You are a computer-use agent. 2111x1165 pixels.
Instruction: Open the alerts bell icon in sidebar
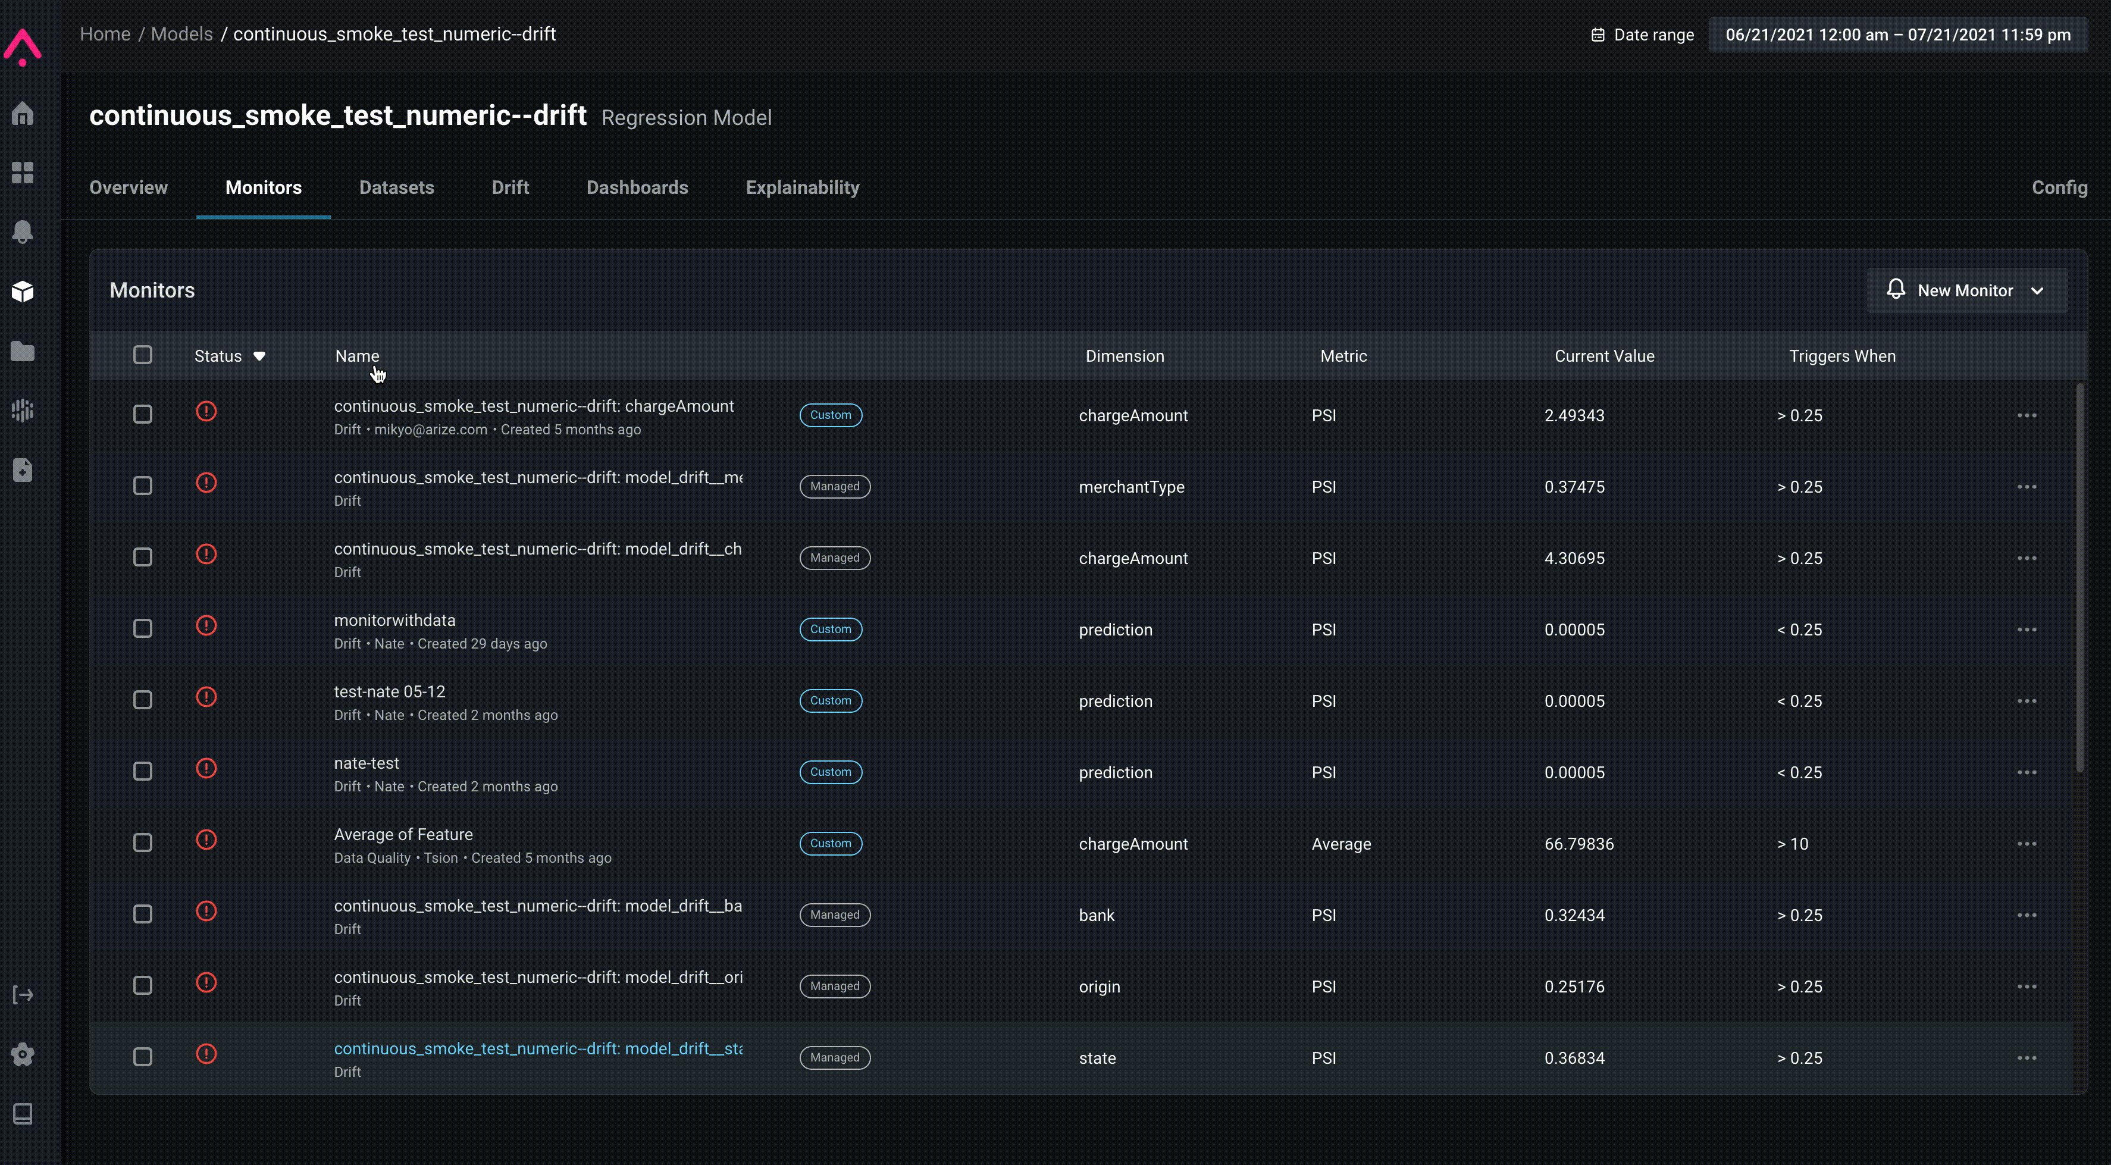pos(22,232)
